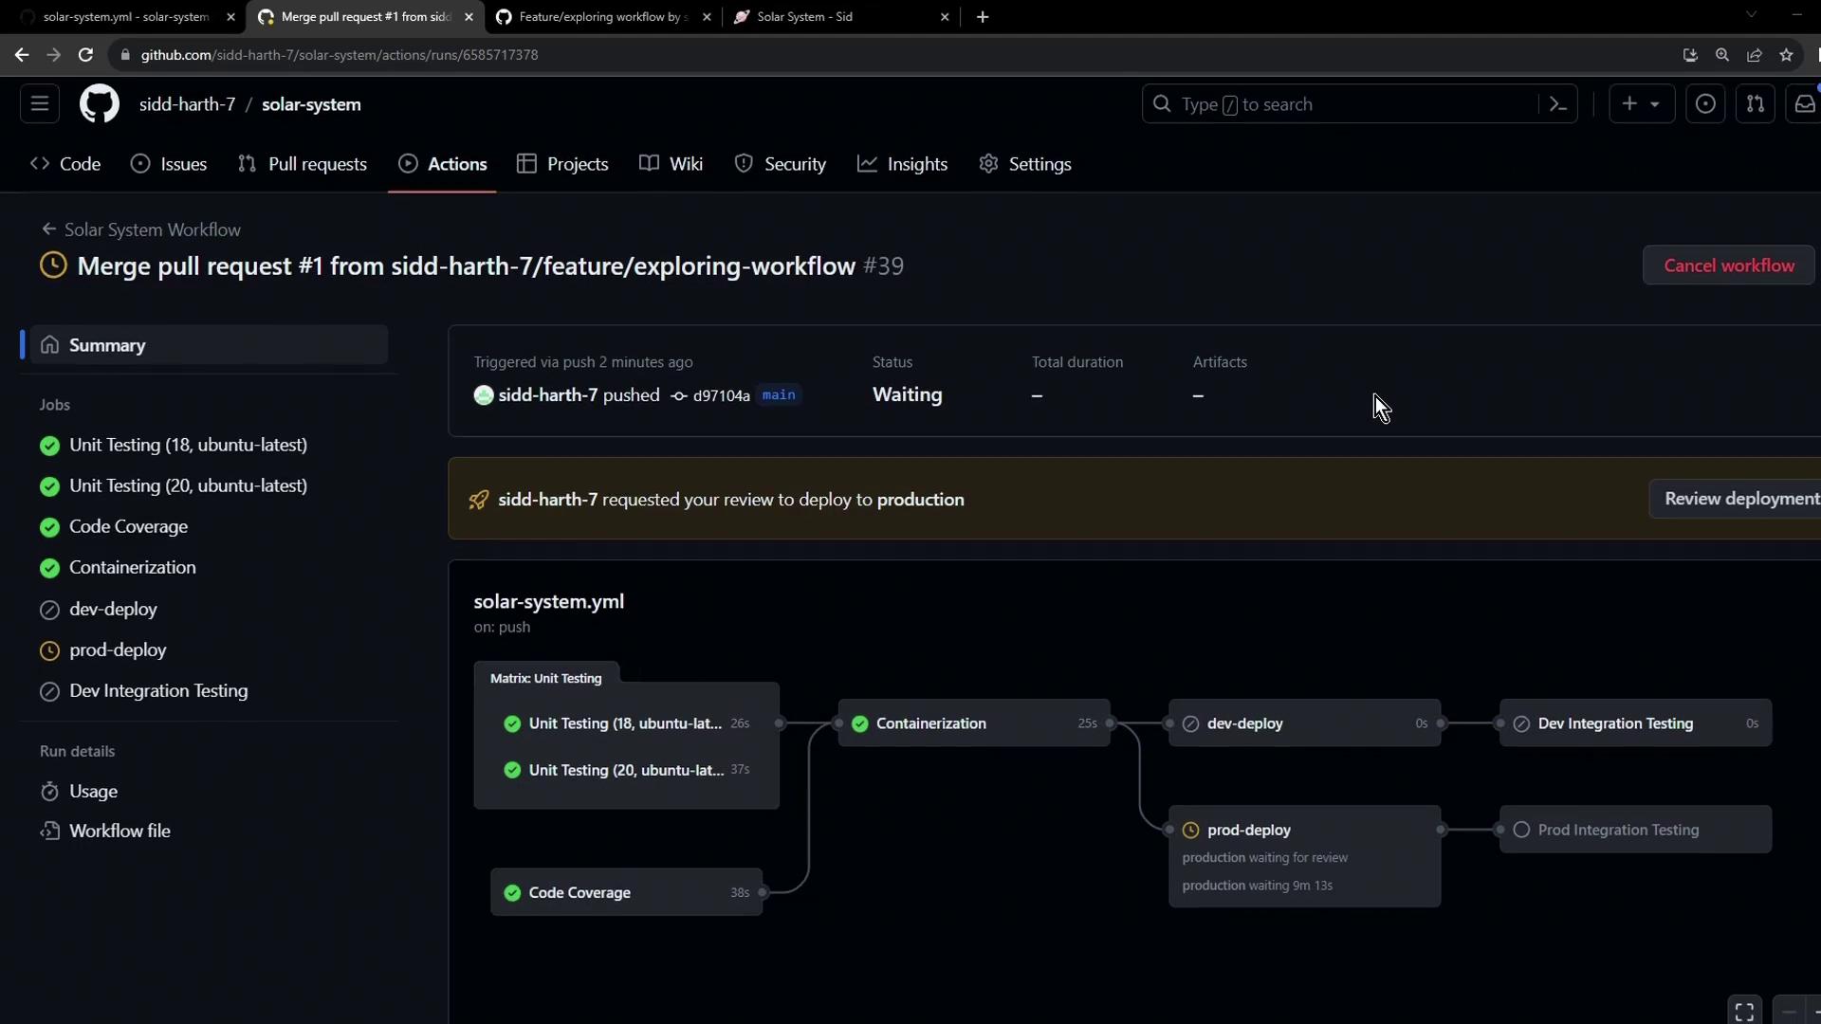Viewport: 1821px width, 1024px height.
Task: Click the d97104a commit hash link
Action: [721, 396]
